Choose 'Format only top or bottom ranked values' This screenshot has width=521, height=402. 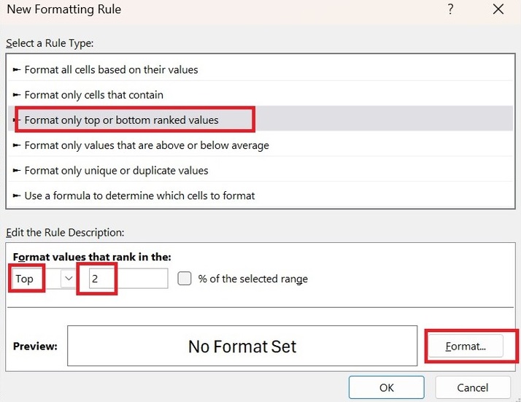tap(121, 120)
